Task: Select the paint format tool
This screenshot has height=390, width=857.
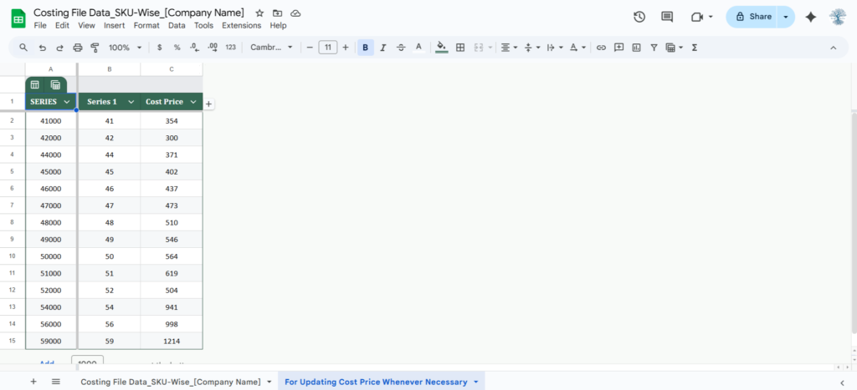Action: pos(95,48)
